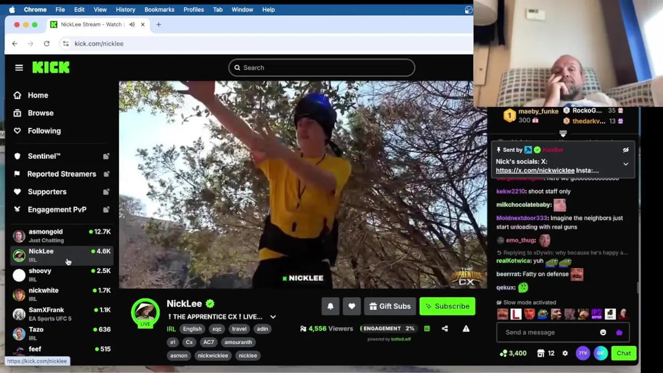The width and height of the screenshot is (663, 373).
Task: Click the notification bell for NickLee
Action: pyautogui.click(x=330, y=306)
